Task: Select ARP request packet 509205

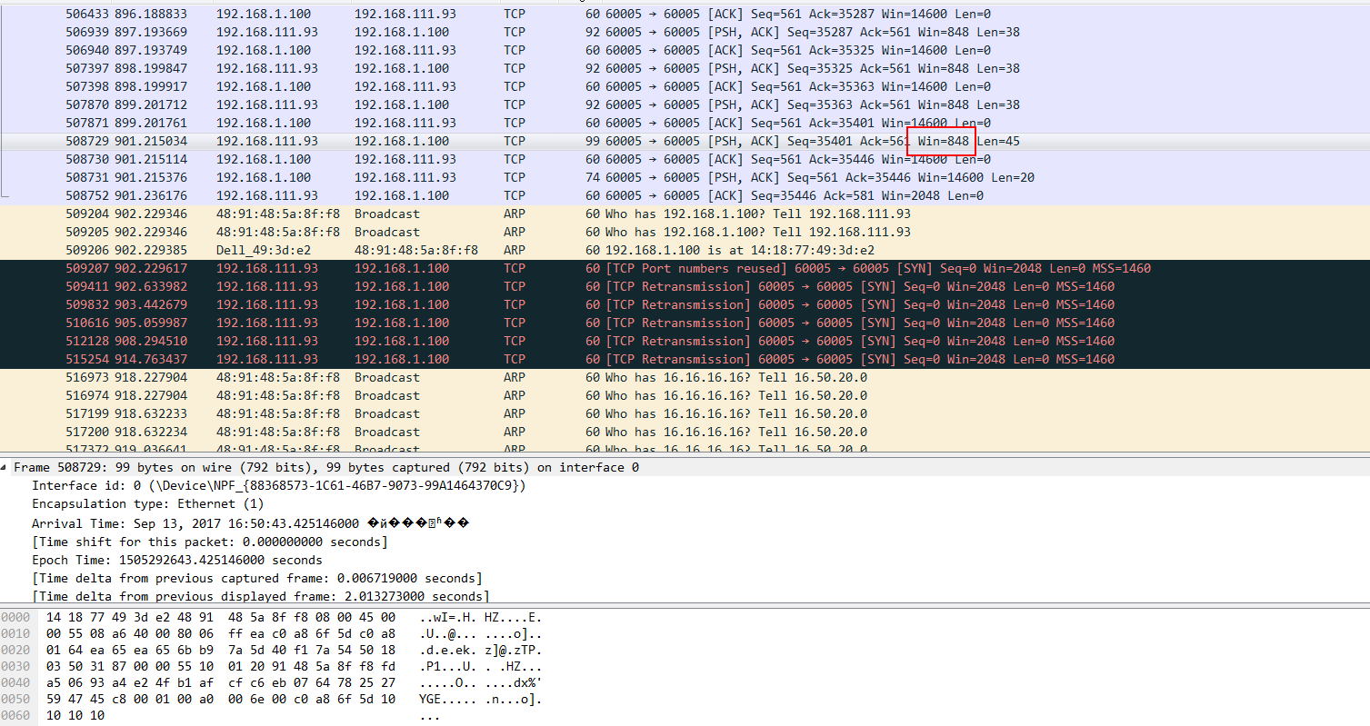Action: click(x=685, y=232)
